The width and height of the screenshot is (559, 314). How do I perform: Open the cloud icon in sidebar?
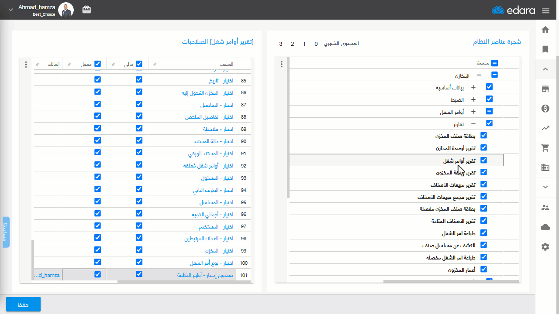(545, 227)
